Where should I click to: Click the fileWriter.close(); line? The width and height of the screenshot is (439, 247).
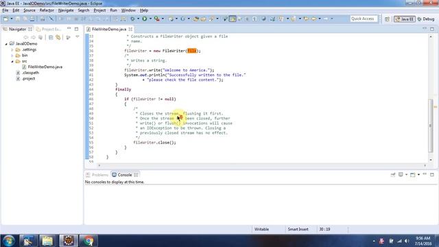coord(154,142)
